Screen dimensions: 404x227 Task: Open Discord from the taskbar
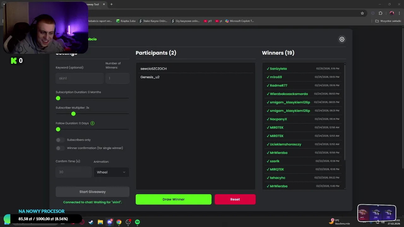coord(110,222)
